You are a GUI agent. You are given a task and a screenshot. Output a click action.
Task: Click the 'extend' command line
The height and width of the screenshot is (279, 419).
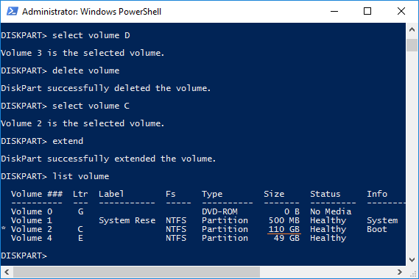[42, 141]
